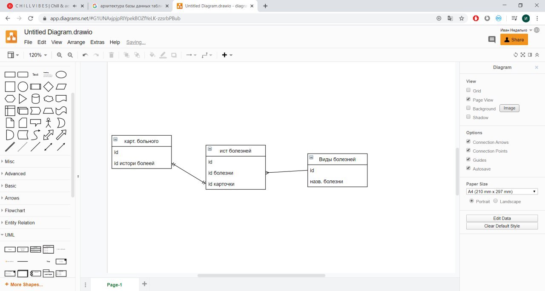Select the Landscape radio button
Viewport: 545px width, 291px height.
pos(495,201)
